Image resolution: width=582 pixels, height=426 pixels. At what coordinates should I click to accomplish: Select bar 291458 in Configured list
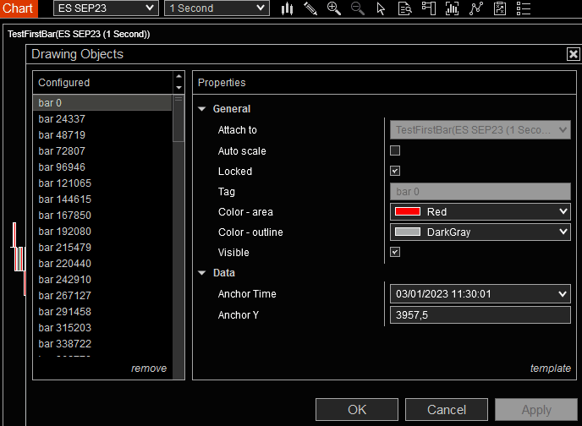click(x=102, y=311)
